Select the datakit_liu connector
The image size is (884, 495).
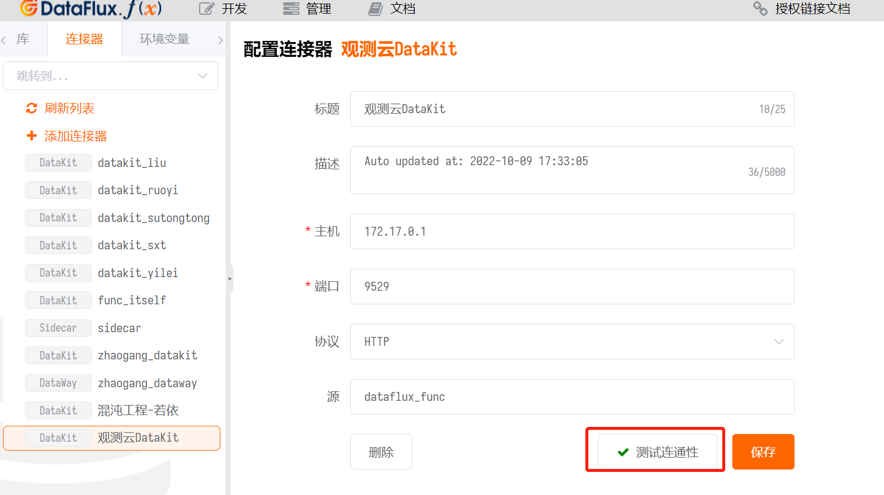click(111, 163)
